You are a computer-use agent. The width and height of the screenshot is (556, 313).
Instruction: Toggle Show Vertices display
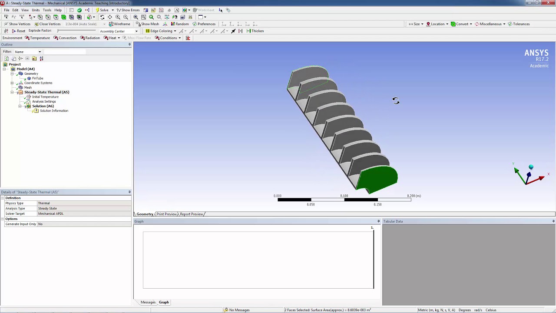(17, 24)
